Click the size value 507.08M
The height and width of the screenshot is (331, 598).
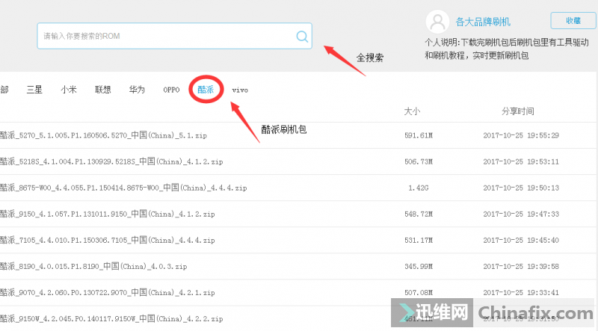coord(419,292)
